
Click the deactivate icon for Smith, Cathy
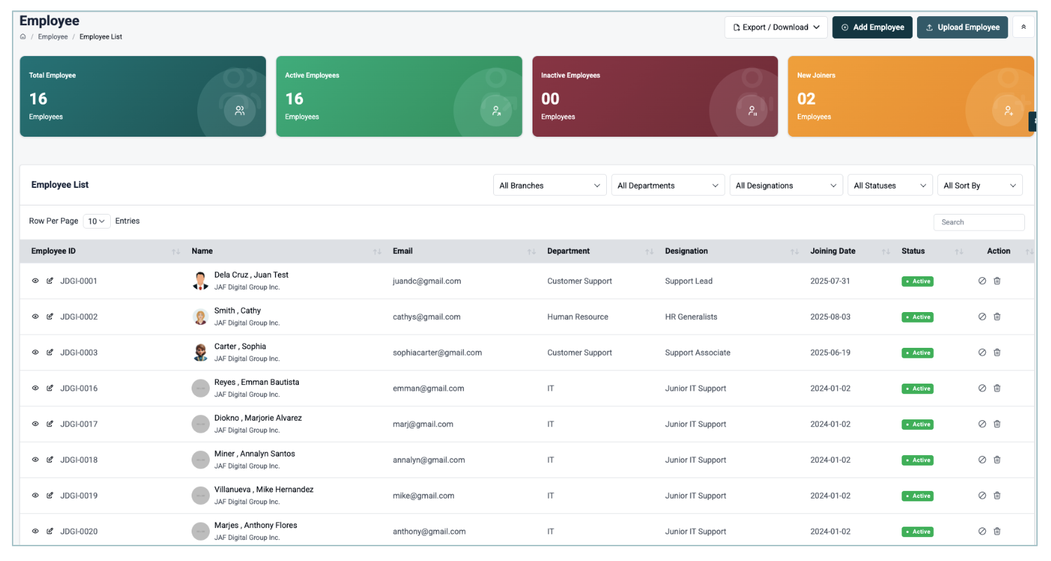tap(982, 317)
